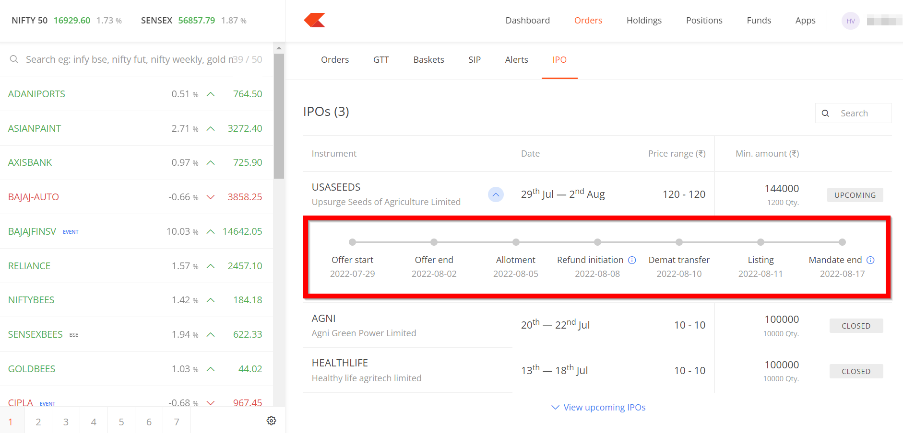
Task: Click the Price range column header
Action: [x=677, y=154]
